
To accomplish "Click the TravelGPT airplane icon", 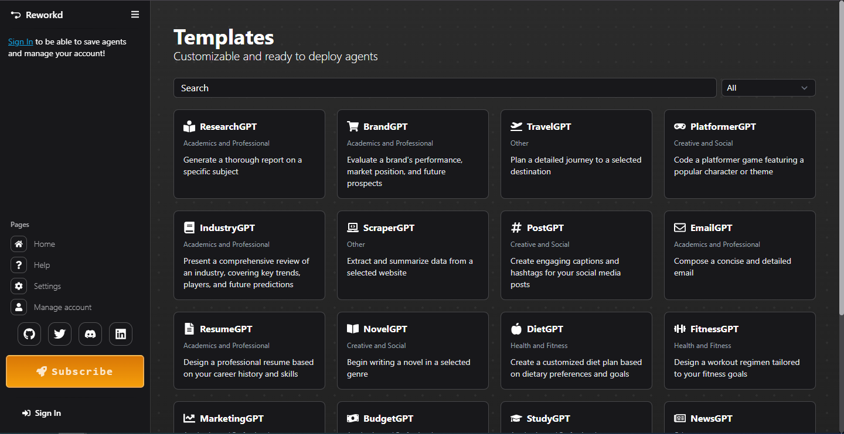I will (x=516, y=126).
